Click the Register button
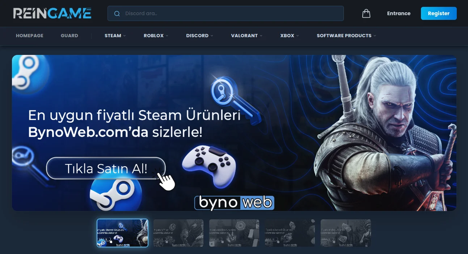468x254 pixels. 438,13
